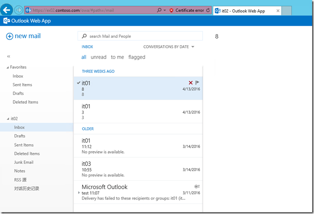The height and width of the screenshot is (214, 314).
Task: Click the THREE WEEKS AGO group header
Action: pyautogui.click(x=98, y=71)
